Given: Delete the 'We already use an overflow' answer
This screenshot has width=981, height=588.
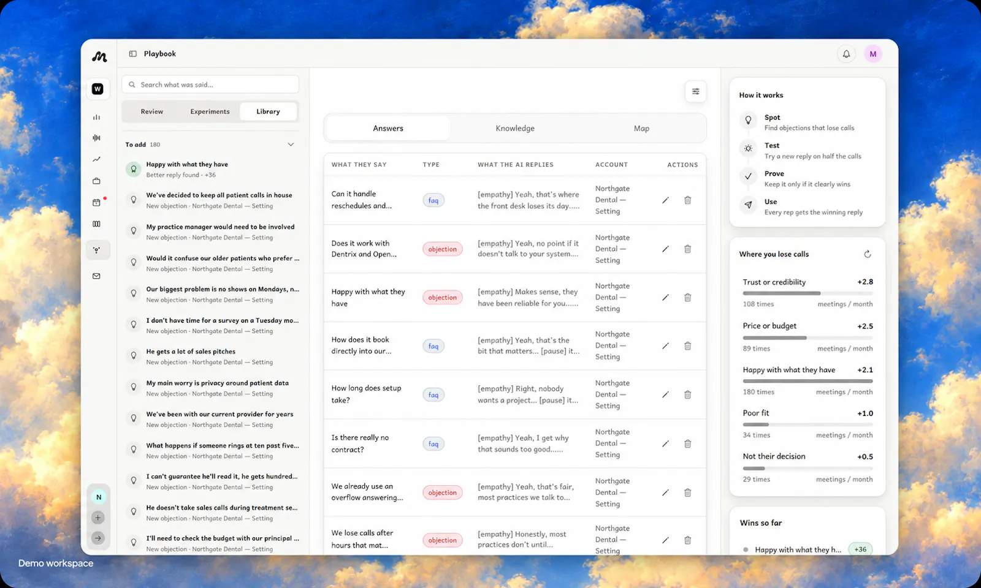Looking at the screenshot, I should click(688, 492).
